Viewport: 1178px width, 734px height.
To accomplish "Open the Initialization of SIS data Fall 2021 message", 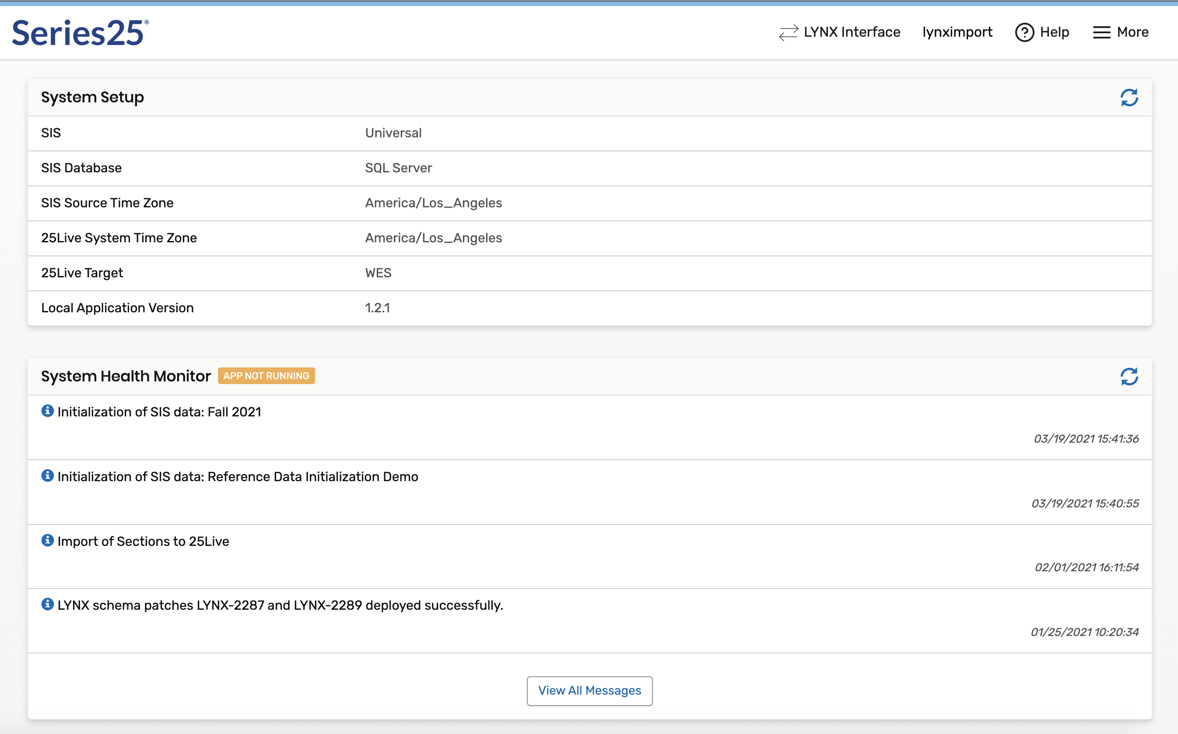I will coord(159,412).
